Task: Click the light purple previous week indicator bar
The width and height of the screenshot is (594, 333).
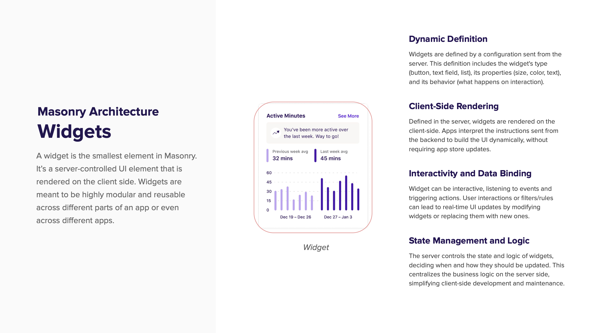Action: (x=268, y=155)
